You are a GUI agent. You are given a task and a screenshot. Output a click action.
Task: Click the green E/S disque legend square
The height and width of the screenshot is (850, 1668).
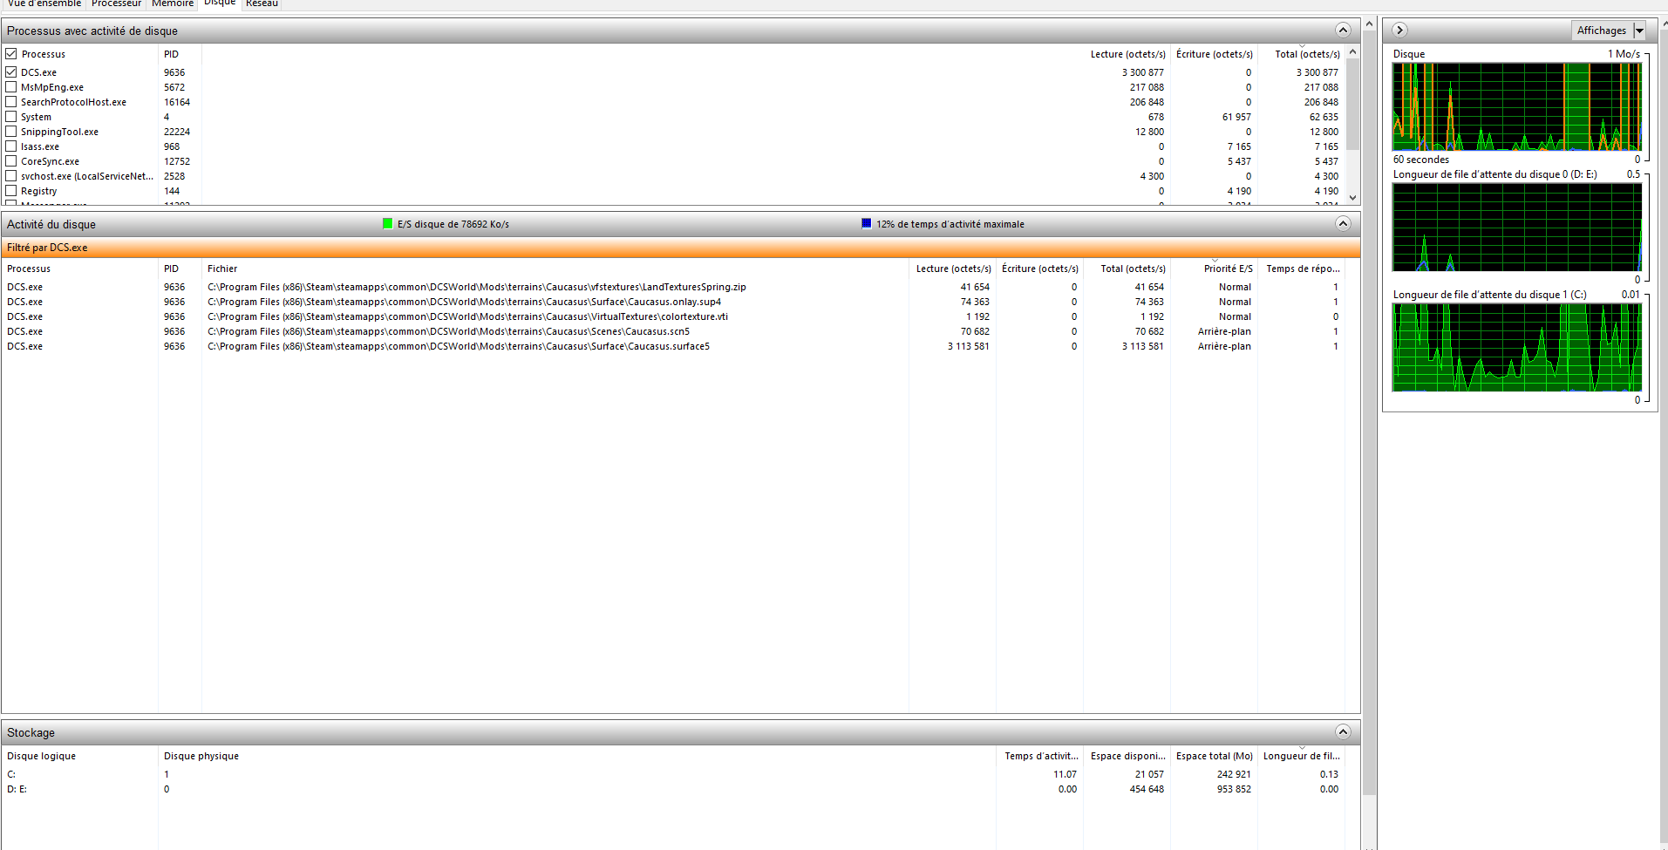(387, 224)
